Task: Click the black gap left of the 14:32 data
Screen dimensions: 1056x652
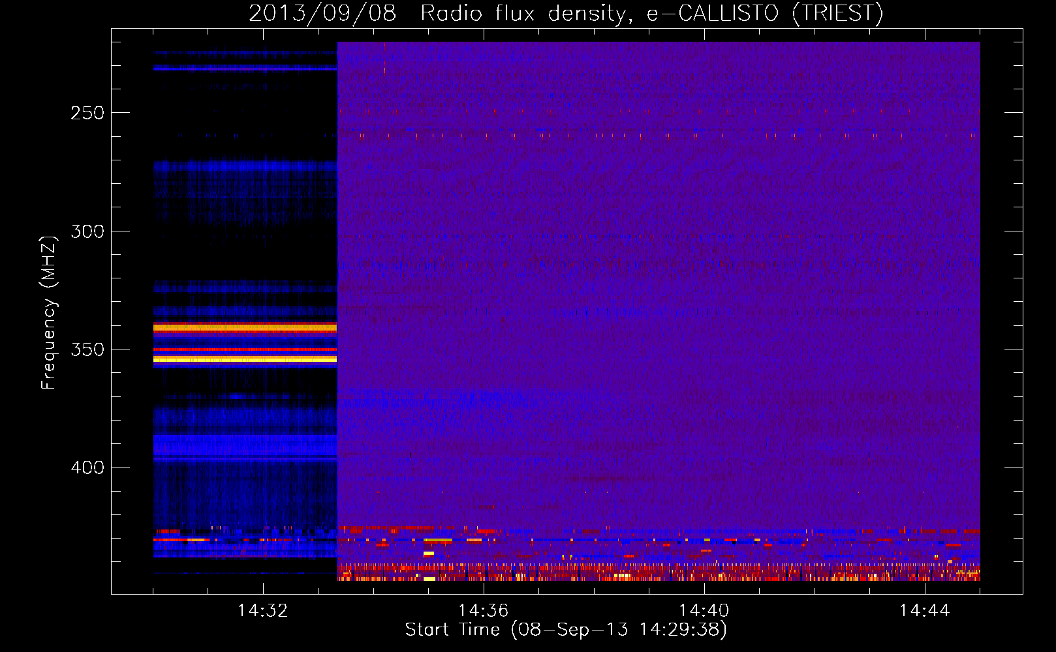Action: (132, 313)
